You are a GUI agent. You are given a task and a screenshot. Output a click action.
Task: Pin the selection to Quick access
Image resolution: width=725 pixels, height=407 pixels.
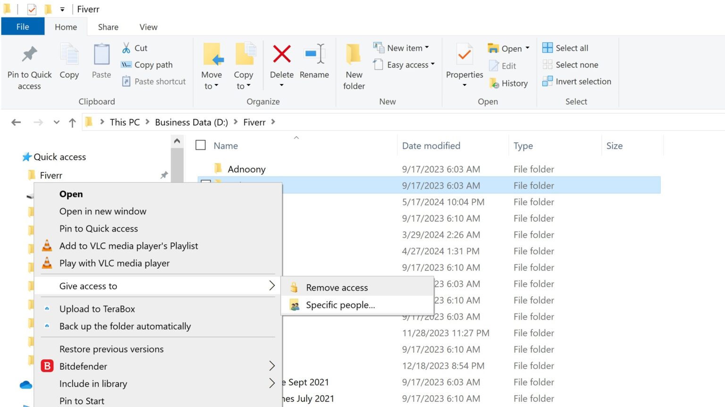(29, 66)
